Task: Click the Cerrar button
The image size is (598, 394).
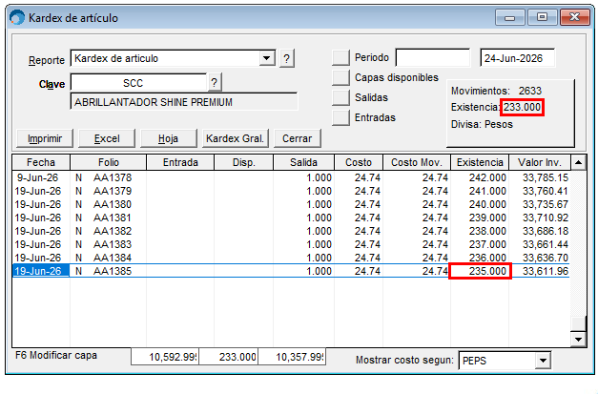Action: [298, 138]
